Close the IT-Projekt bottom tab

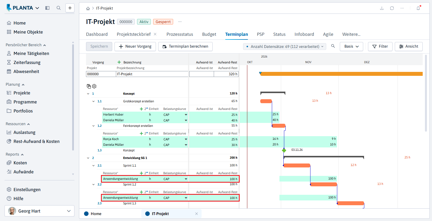(x=197, y=214)
